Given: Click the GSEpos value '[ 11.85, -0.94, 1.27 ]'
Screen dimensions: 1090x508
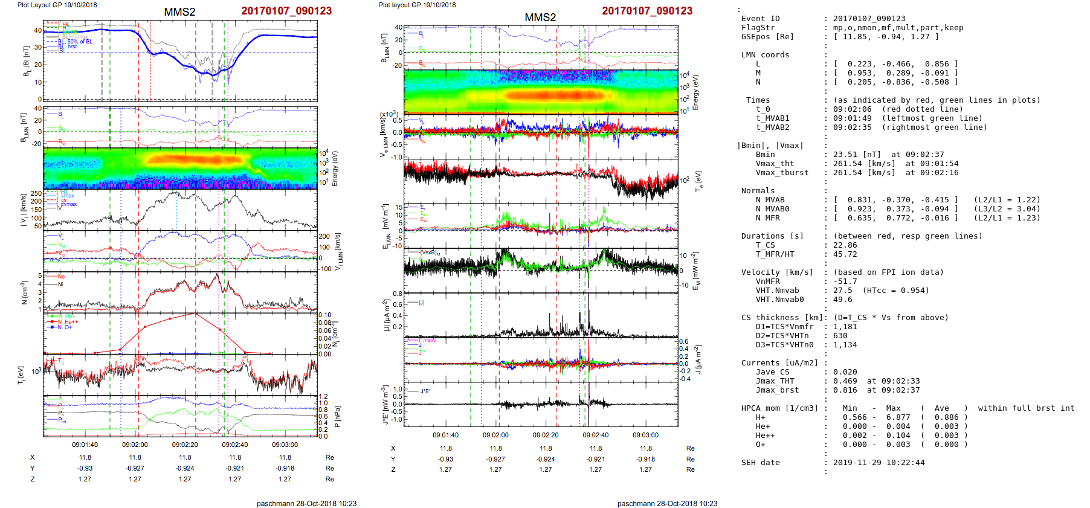Looking at the screenshot, I should 886,37.
